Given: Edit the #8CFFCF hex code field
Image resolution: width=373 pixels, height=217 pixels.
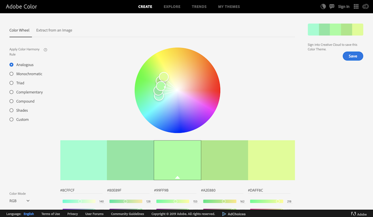Looking at the screenshot, I should (81, 190).
